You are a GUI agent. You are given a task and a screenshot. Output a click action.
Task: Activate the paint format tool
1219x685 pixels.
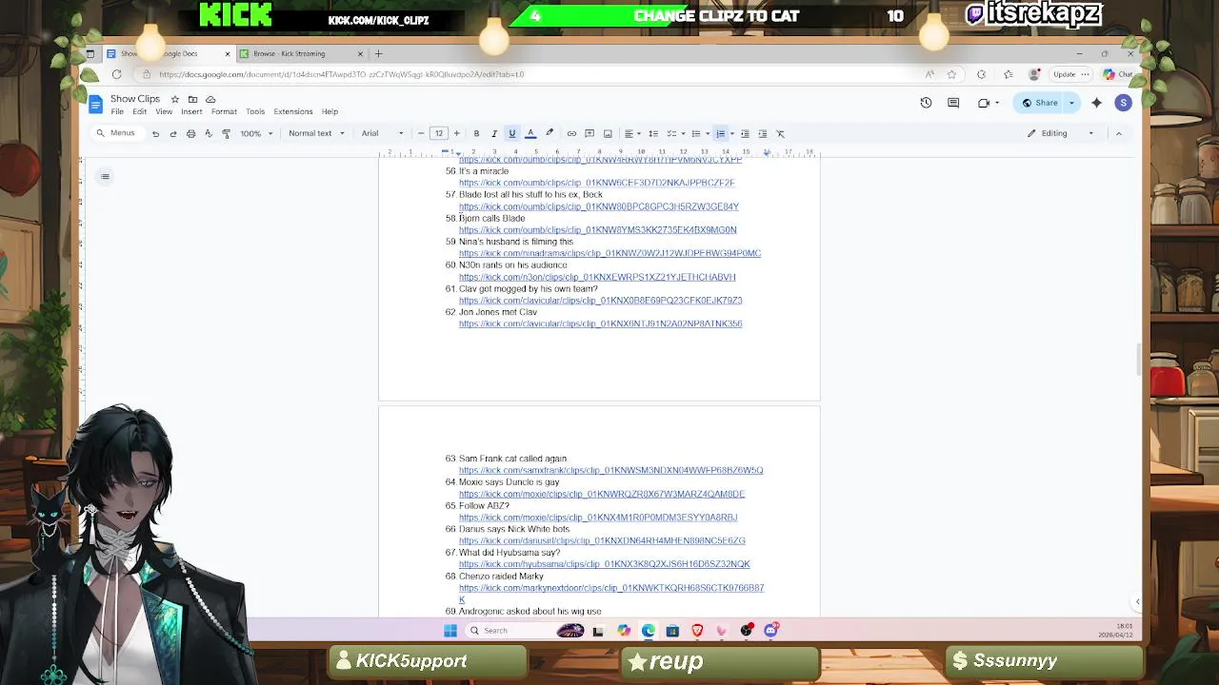pyautogui.click(x=226, y=133)
